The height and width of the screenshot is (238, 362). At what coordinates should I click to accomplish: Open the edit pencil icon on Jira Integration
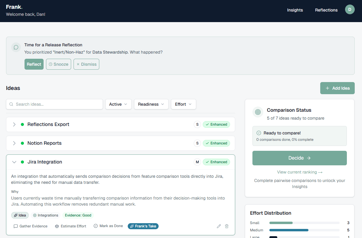coord(219,226)
